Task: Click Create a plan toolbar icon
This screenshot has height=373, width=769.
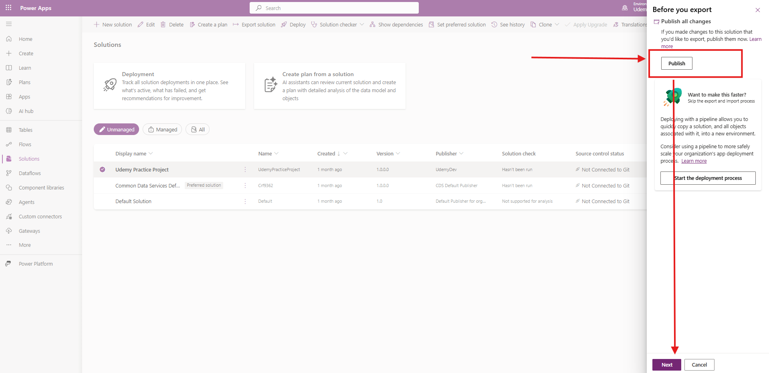Action: [192, 24]
